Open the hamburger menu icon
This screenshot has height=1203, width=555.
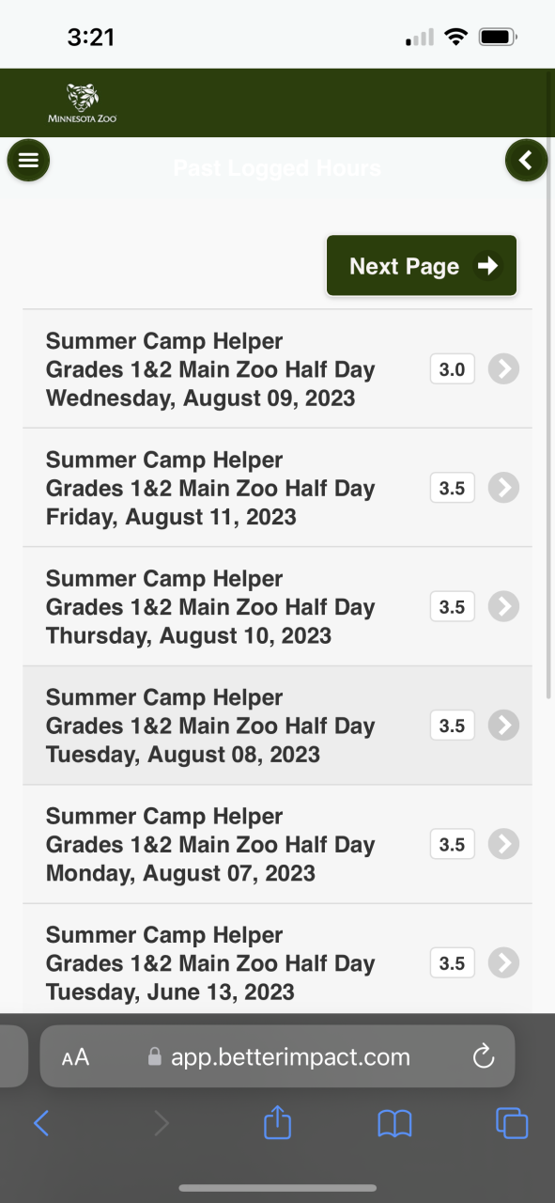coord(28,161)
